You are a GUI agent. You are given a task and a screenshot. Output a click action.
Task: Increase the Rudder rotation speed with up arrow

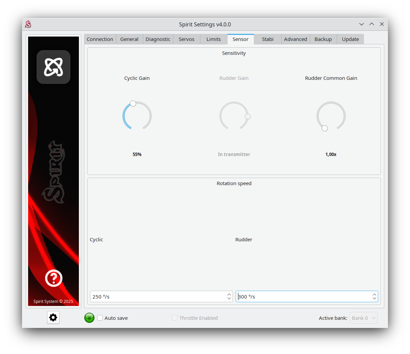pos(374,294)
